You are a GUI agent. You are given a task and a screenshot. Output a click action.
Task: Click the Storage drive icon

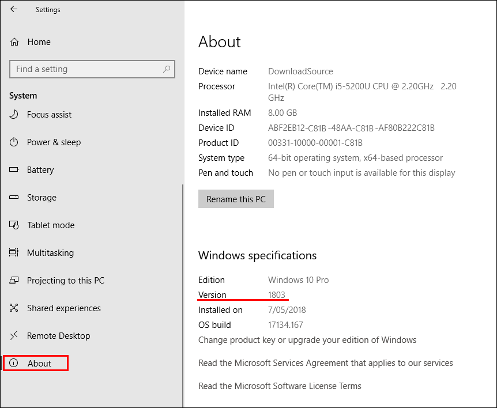pyautogui.click(x=14, y=197)
